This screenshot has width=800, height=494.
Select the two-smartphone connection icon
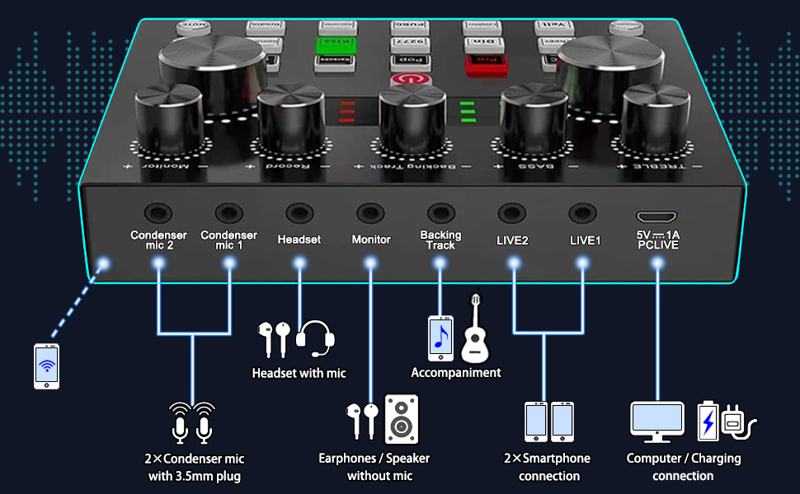(x=548, y=421)
